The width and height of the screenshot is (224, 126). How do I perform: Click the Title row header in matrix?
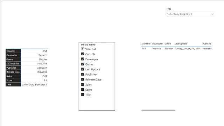pos(13,85)
